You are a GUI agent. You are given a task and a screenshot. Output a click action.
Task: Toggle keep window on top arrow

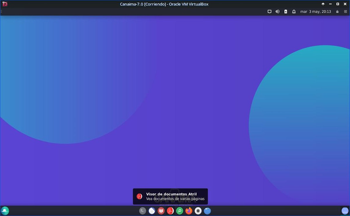(323, 4)
